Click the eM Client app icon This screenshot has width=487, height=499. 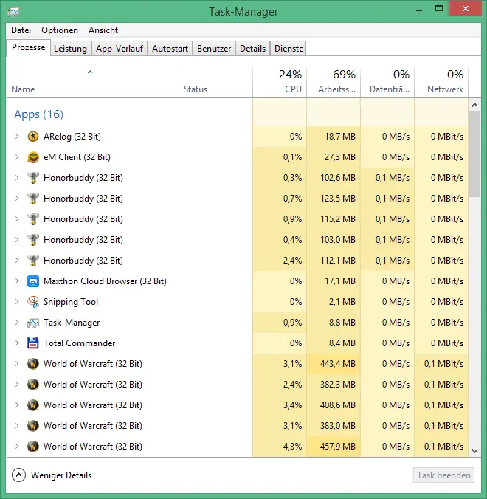click(x=33, y=157)
